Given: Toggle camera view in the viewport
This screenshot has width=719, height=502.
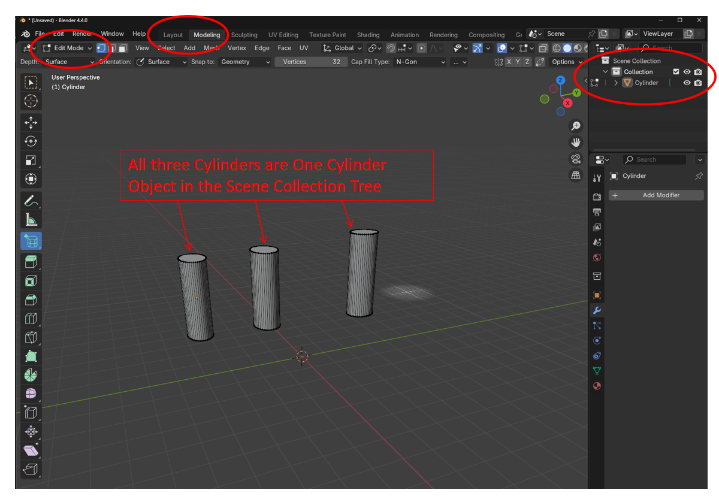Looking at the screenshot, I should pos(576,159).
